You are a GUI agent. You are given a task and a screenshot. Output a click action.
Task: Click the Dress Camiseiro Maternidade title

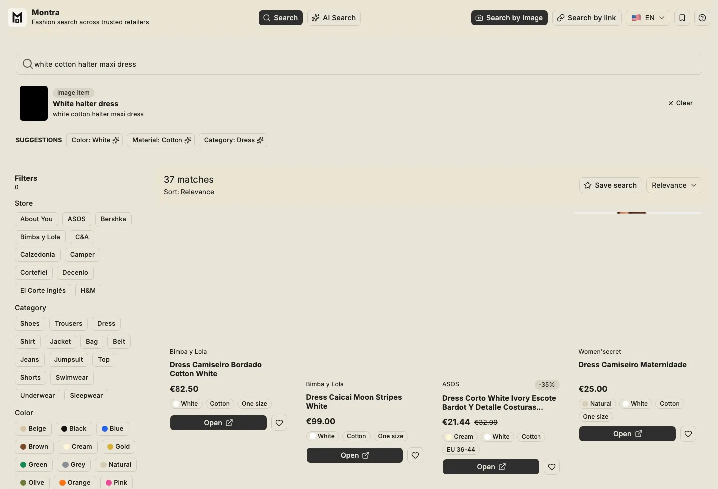(632, 365)
